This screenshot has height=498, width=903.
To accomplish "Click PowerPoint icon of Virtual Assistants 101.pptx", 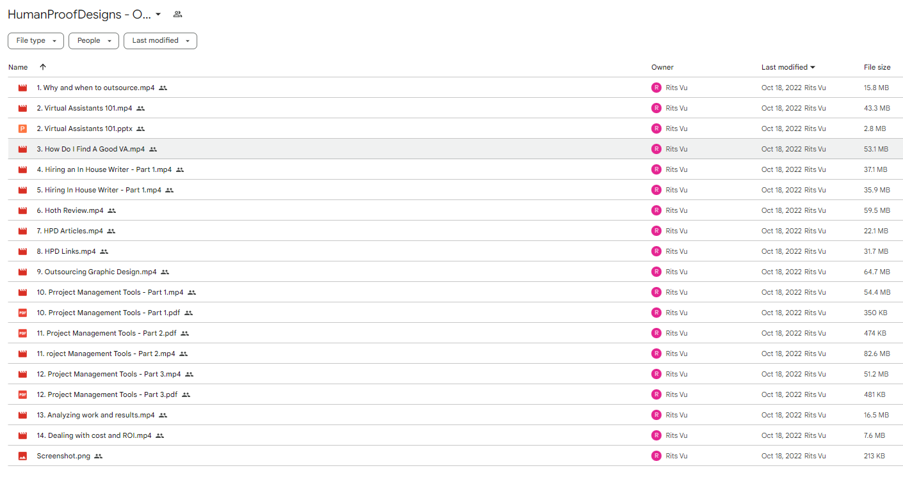I will [x=22, y=128].
